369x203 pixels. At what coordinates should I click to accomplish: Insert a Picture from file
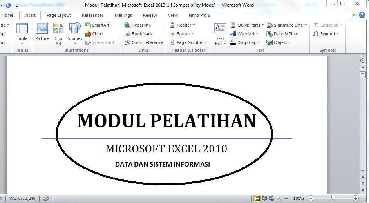tap(42, 32)
